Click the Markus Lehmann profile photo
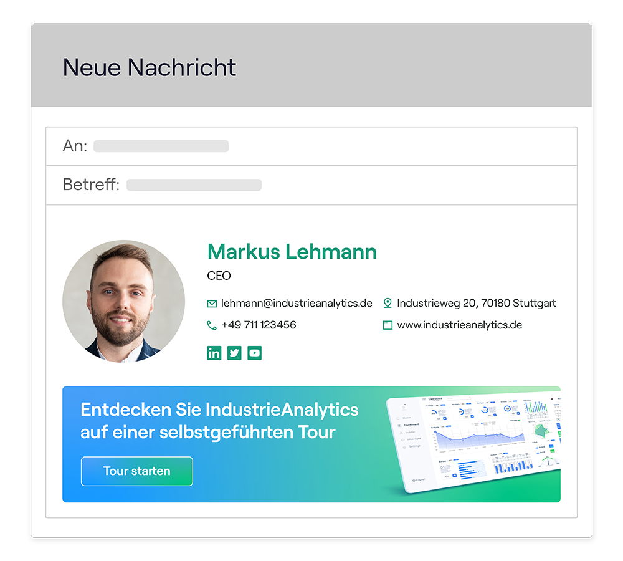This screenshot has width=623, height=561. pos(123,301)
